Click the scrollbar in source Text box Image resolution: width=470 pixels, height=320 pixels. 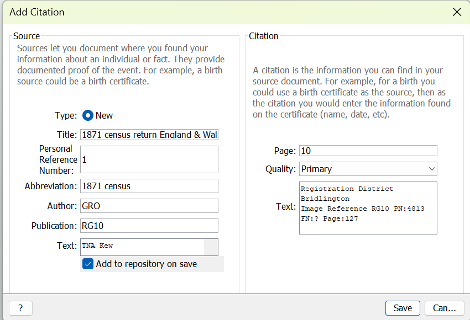(x=211, y=247)
